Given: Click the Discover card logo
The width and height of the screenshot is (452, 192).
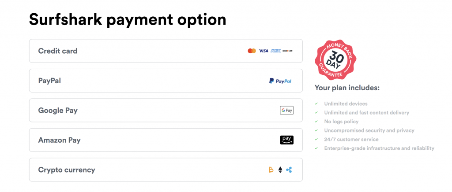Looking at the screenshot, I should 287,51.
